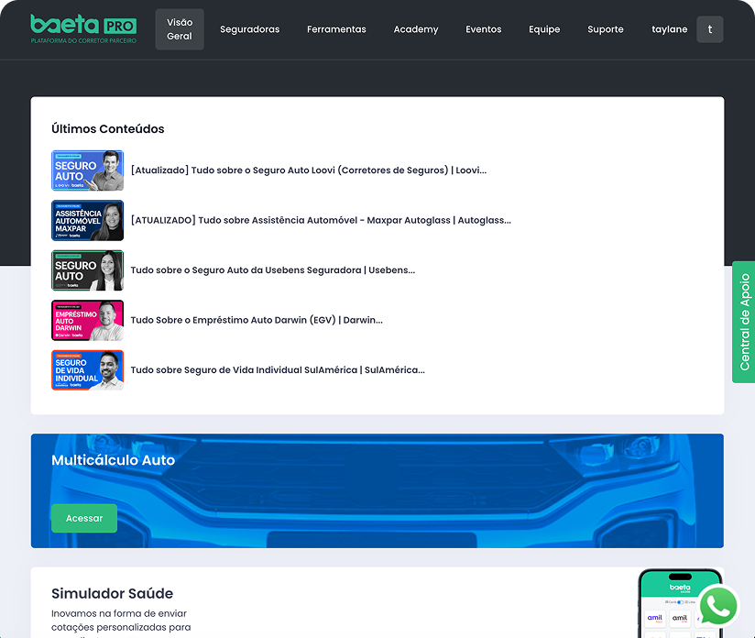755x638 pixels.
Task: Open the Central de Apoio side tab
Action: coord(743,322)
